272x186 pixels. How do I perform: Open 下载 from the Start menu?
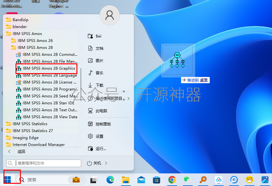tap(96, 85)
